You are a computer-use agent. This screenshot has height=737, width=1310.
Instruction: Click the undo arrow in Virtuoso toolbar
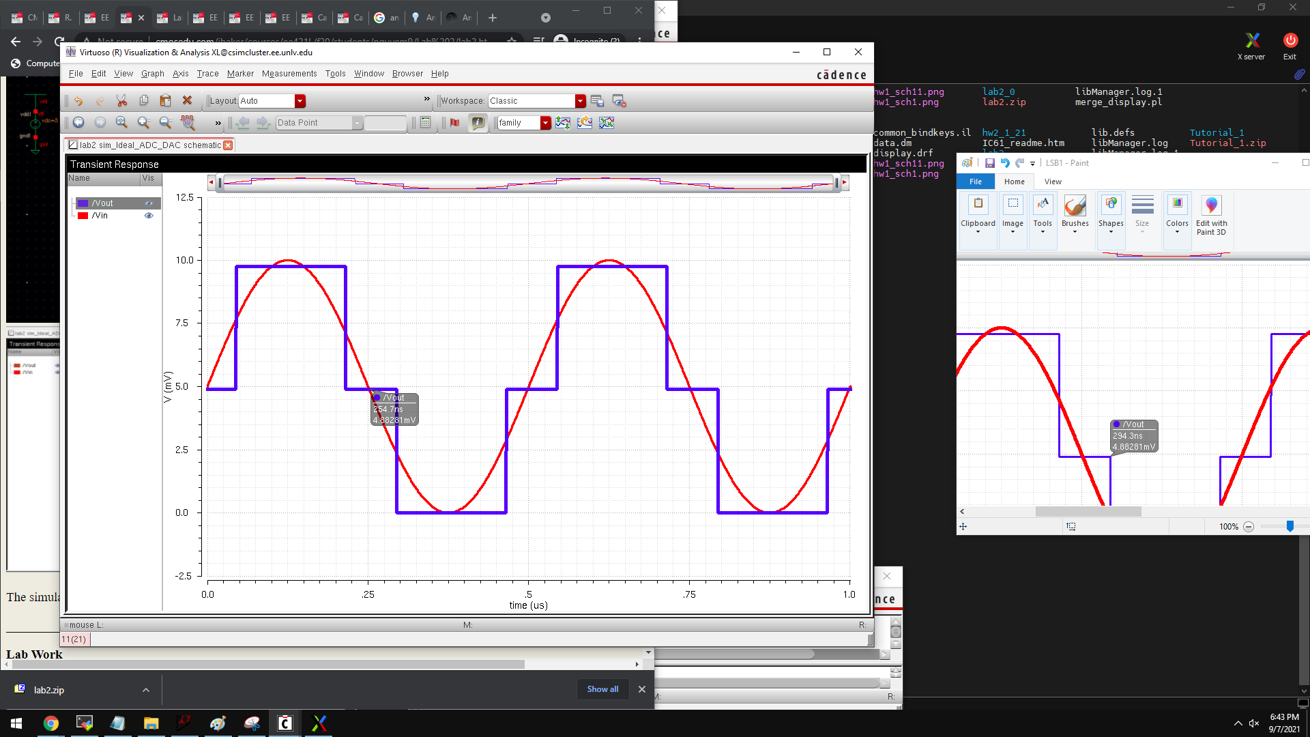(78, 101)
